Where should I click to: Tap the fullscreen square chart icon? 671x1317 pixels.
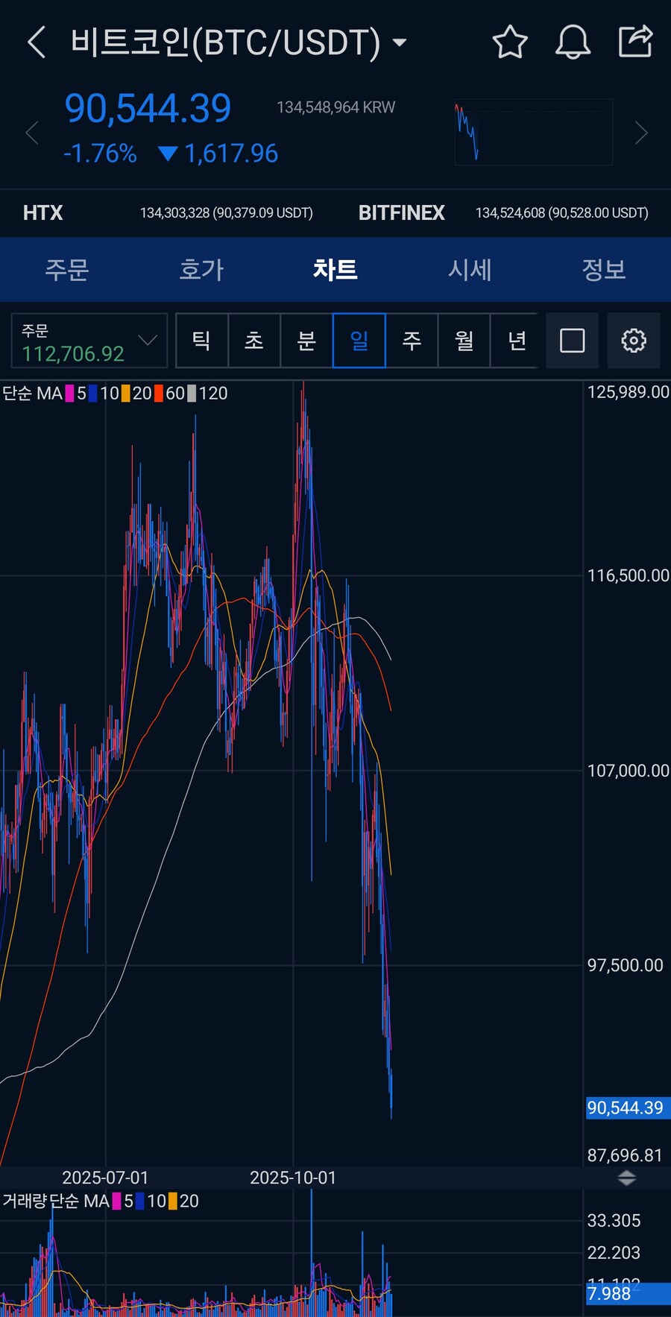click(572, 341)
